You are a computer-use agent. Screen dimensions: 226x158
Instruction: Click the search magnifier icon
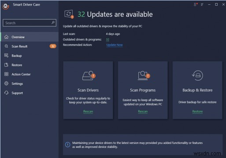(x=53, y=22)
